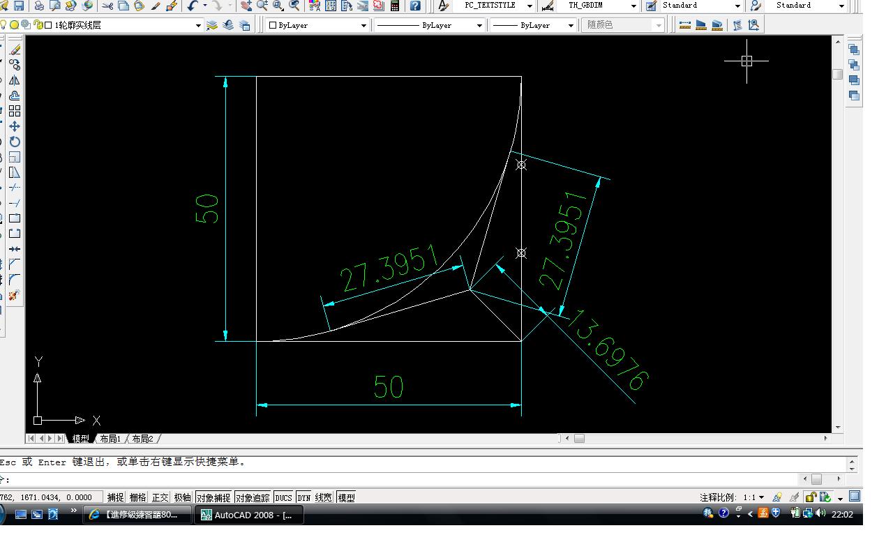Toggle DUCS dynamic UCS
The width and height of the screenshot is (893, 558).
(283, 497)
